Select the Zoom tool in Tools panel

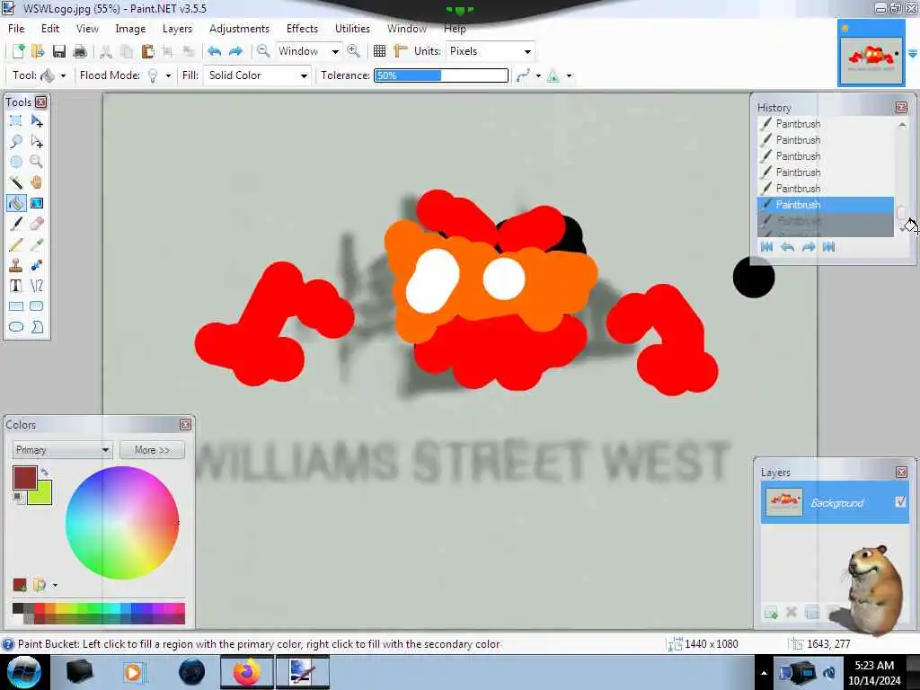click(36, 162)
